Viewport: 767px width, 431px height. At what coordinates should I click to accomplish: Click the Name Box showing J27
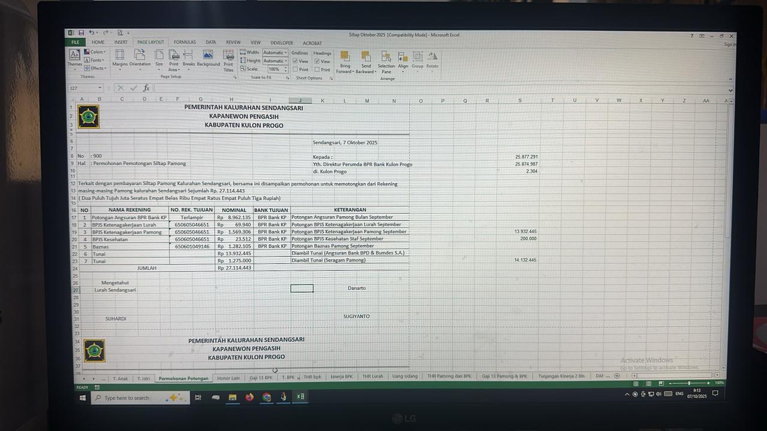[84, 88]
